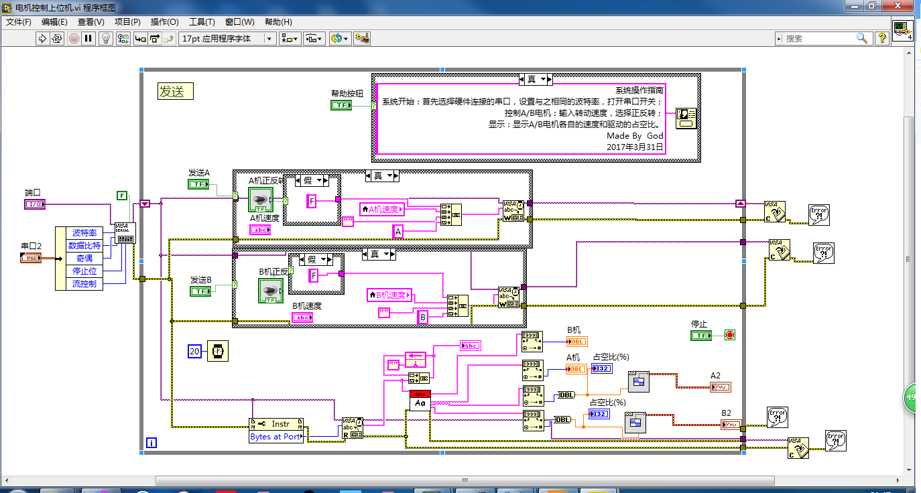Click the Step Out toolbar icon

tap(169, 38)
